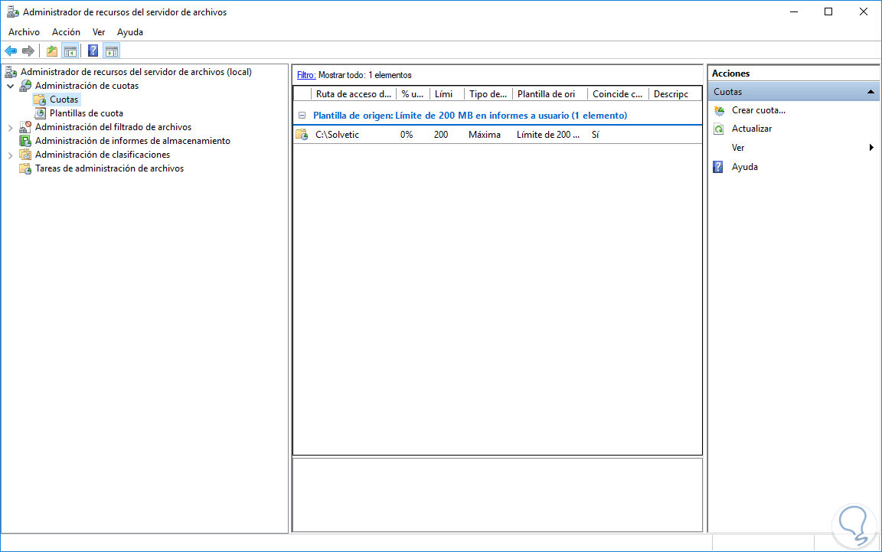Screen dimensions: 882x552
Task: Expand Administración de clasificaciones node
Action: [x=10, y=155]
